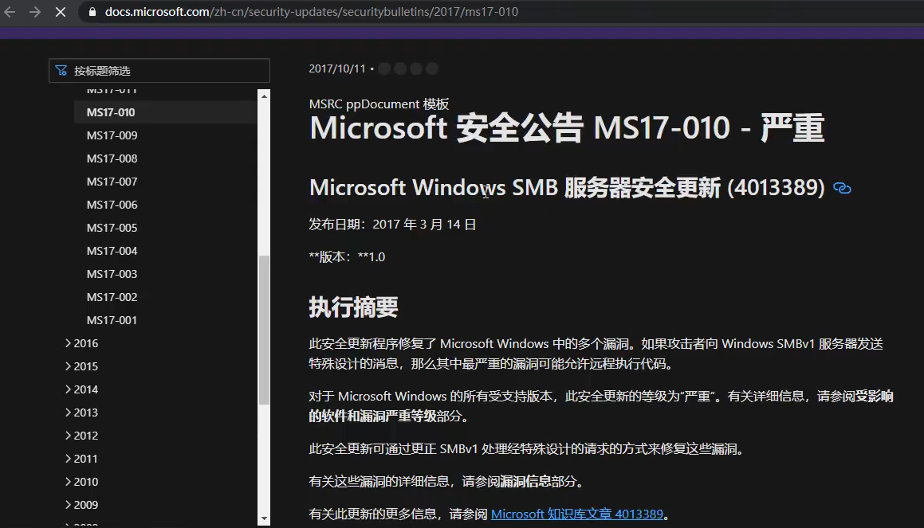Click the sidebar scrollbar up arrow
Viewport: 924px width, 528px height.
pyautogui.click(x=264, y=96)
